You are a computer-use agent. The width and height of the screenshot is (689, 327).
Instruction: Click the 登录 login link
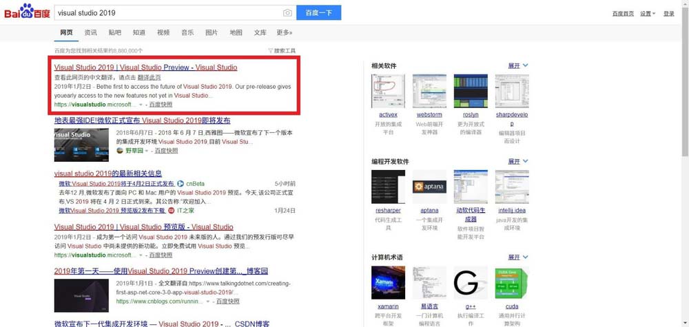(x=669, y=14)
